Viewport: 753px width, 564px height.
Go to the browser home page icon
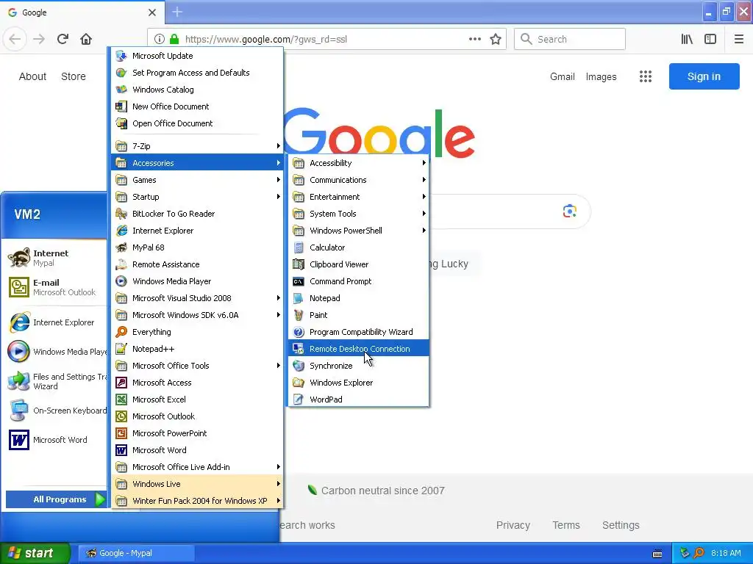click(x=86, y=39)
